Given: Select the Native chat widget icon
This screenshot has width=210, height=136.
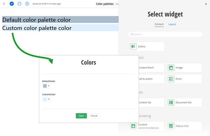Looking at the screenshot, I should (171, 126).
